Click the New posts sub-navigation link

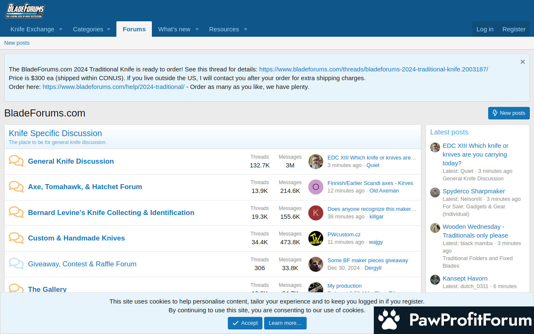point(17,43)
